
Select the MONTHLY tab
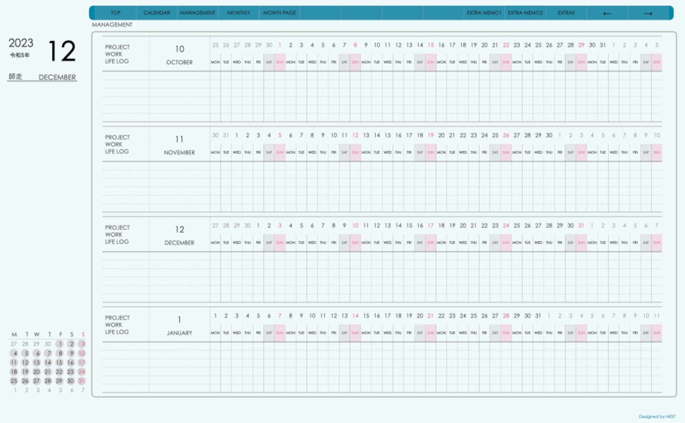coord(239,13)
